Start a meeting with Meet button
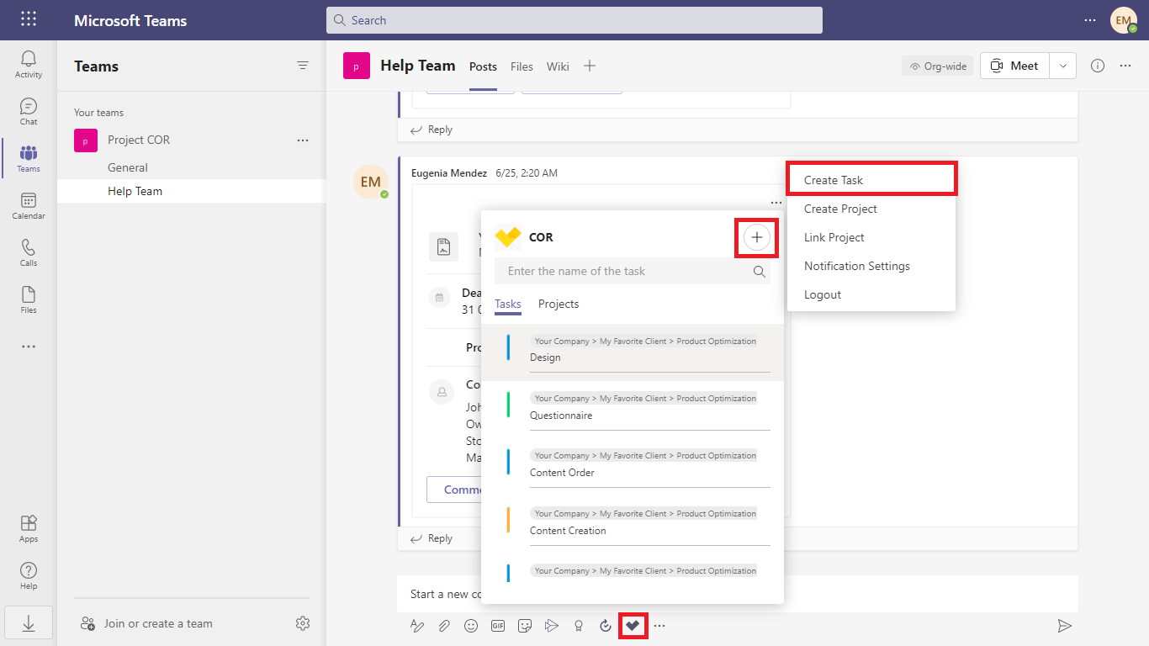 (1015, 66)
